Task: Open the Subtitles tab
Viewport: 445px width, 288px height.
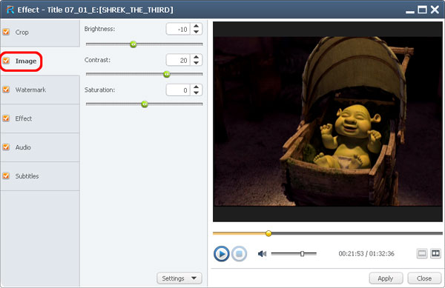Action: click(40, 176)
